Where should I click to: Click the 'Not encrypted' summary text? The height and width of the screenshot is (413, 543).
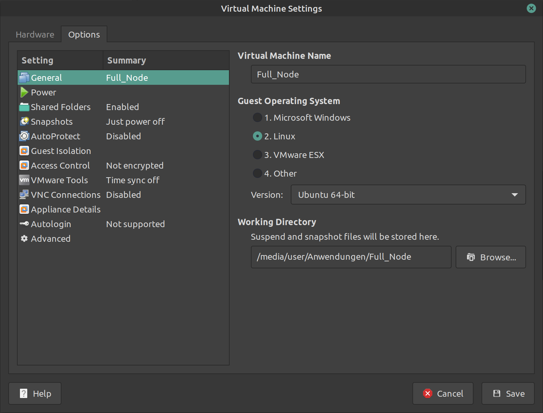pyautogui.click(x=135, y=166)
